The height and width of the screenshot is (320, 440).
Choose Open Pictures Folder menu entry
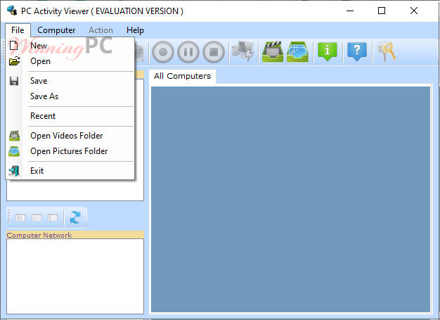(70, 151)
